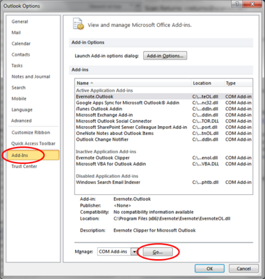Click the Cancel button
This screenshot has height=279, width=265.
click(x=244, y=269)
